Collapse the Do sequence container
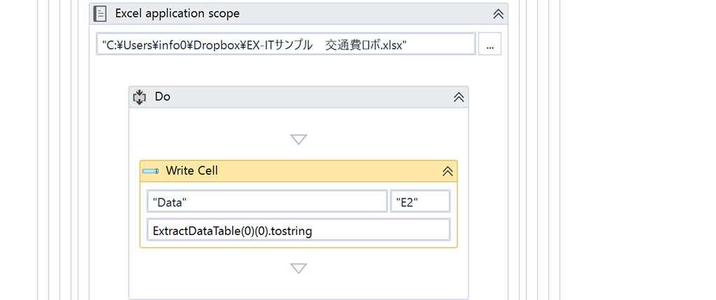The image size is (716, 300). point(459,97)
